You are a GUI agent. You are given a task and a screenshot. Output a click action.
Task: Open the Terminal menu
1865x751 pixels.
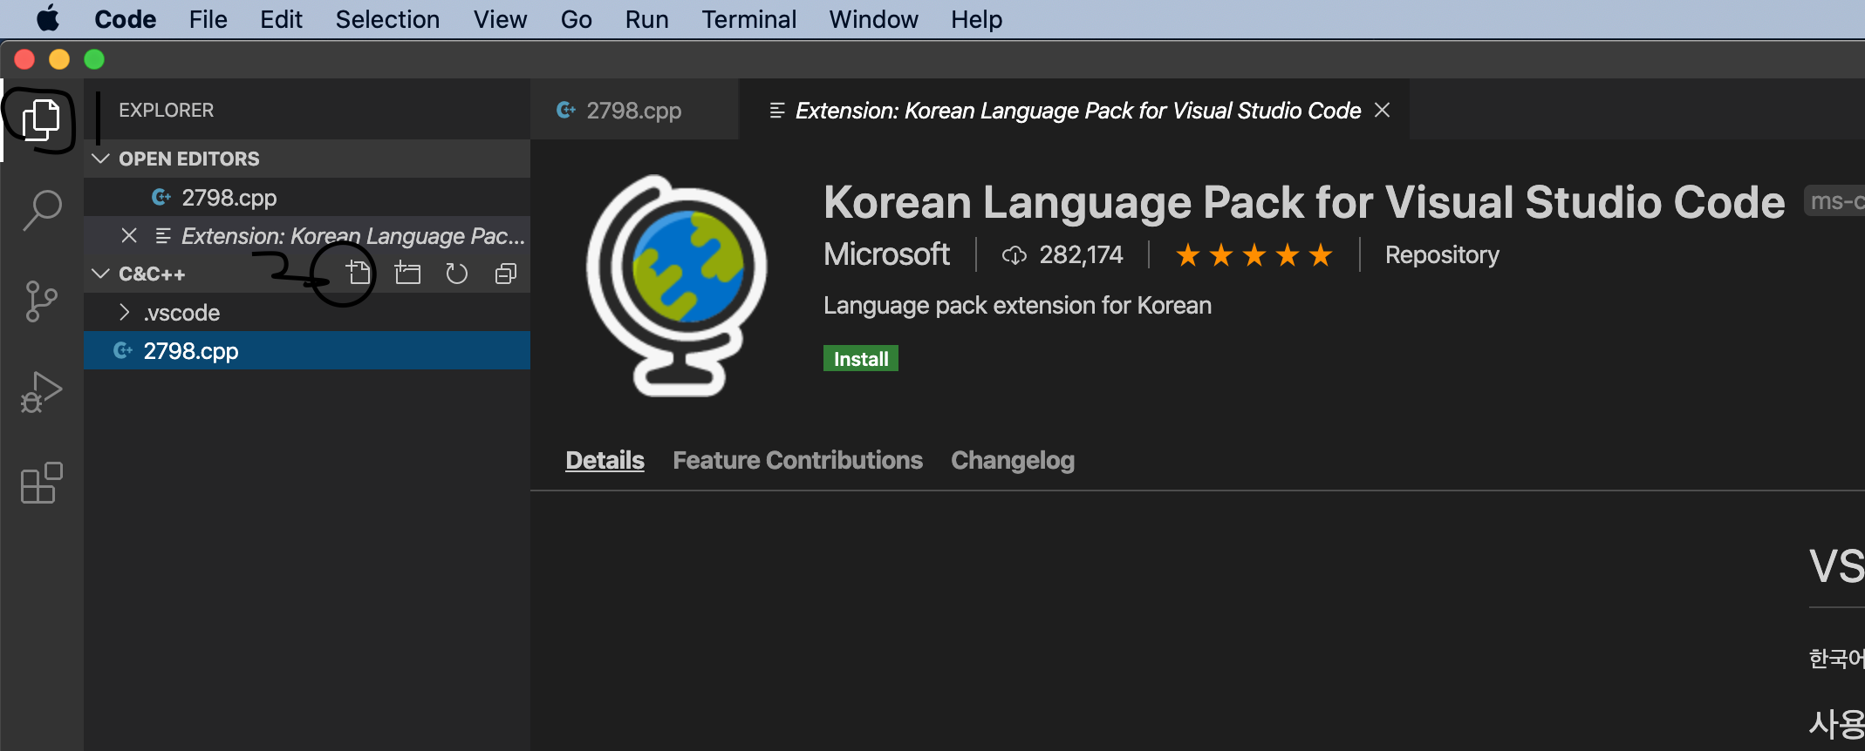click(x=748, y=19)
